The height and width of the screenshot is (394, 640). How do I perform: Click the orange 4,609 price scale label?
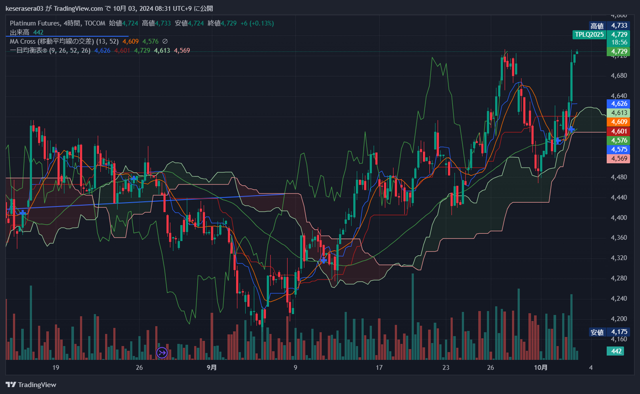pyautogui.click(x=619, y=122)
